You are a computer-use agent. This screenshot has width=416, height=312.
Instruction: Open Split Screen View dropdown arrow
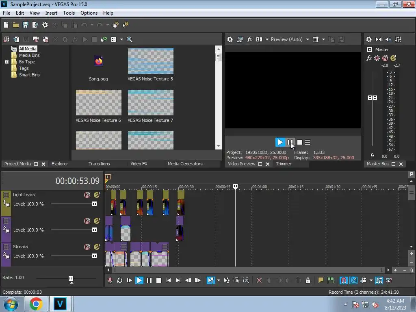267,39
